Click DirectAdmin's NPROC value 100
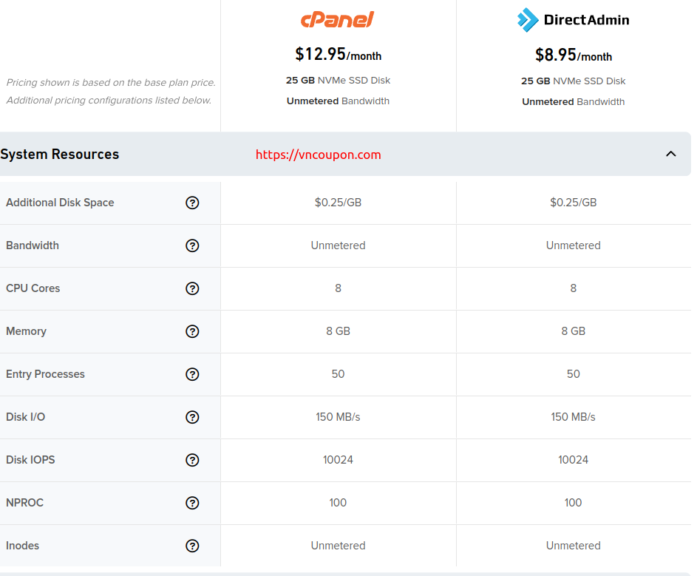Screen dimensions: 697x576 pos(573,503)
